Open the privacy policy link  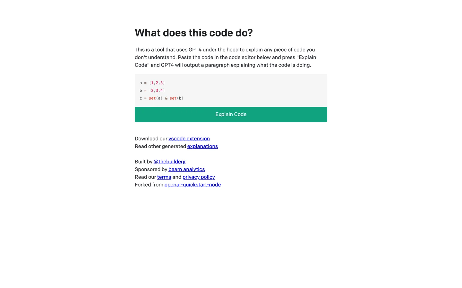pyautogui.click(x=199, y=177)
